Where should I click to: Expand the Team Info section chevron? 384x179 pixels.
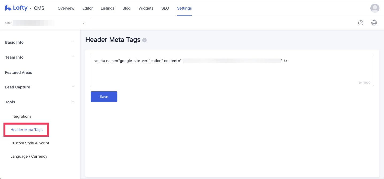pos(73,57)
